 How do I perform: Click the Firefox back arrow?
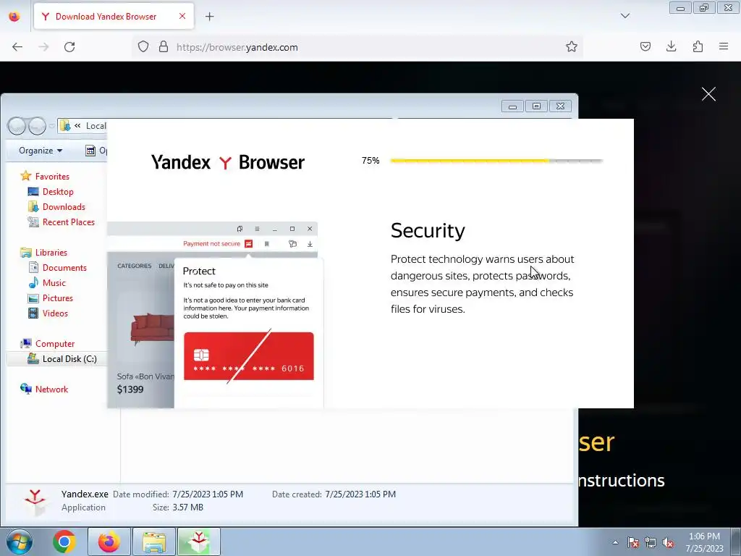click(17, 47)
